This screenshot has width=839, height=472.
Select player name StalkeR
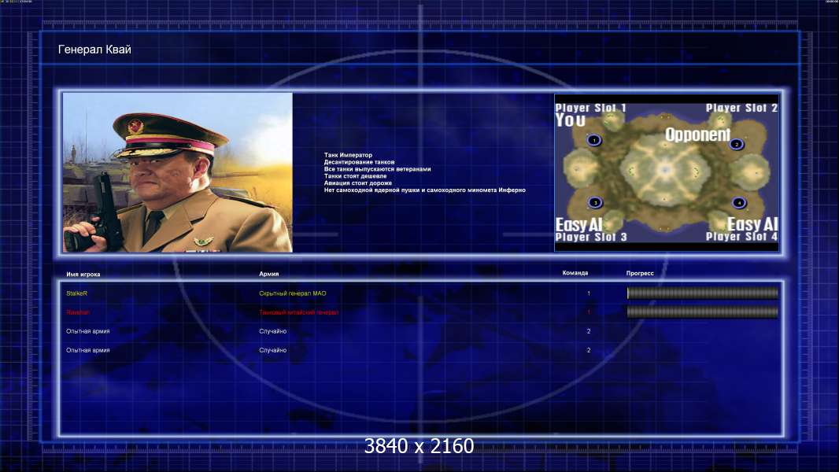click(76, 293)
